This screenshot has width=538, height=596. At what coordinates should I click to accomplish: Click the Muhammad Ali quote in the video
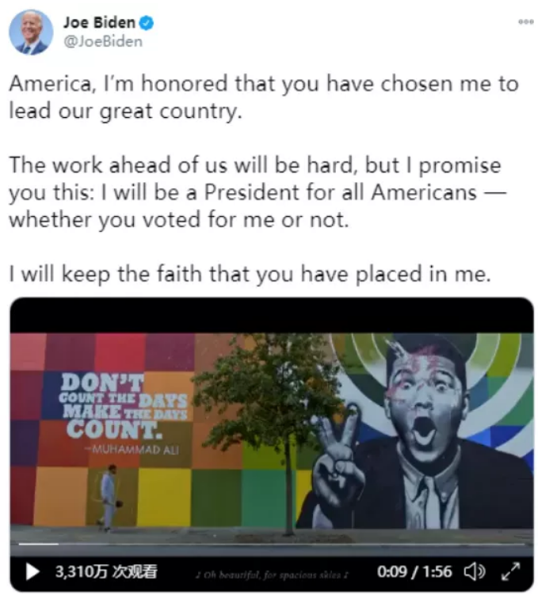[x=124, y=413]
